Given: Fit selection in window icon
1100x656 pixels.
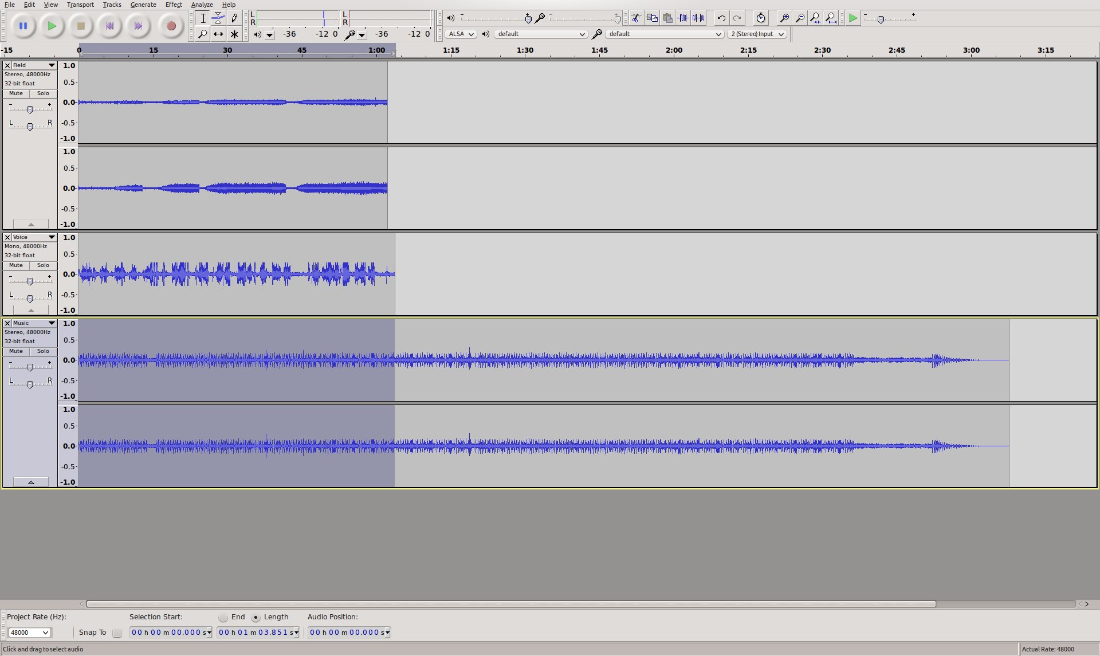Looking at the screenshot, I should click(815, 18).
